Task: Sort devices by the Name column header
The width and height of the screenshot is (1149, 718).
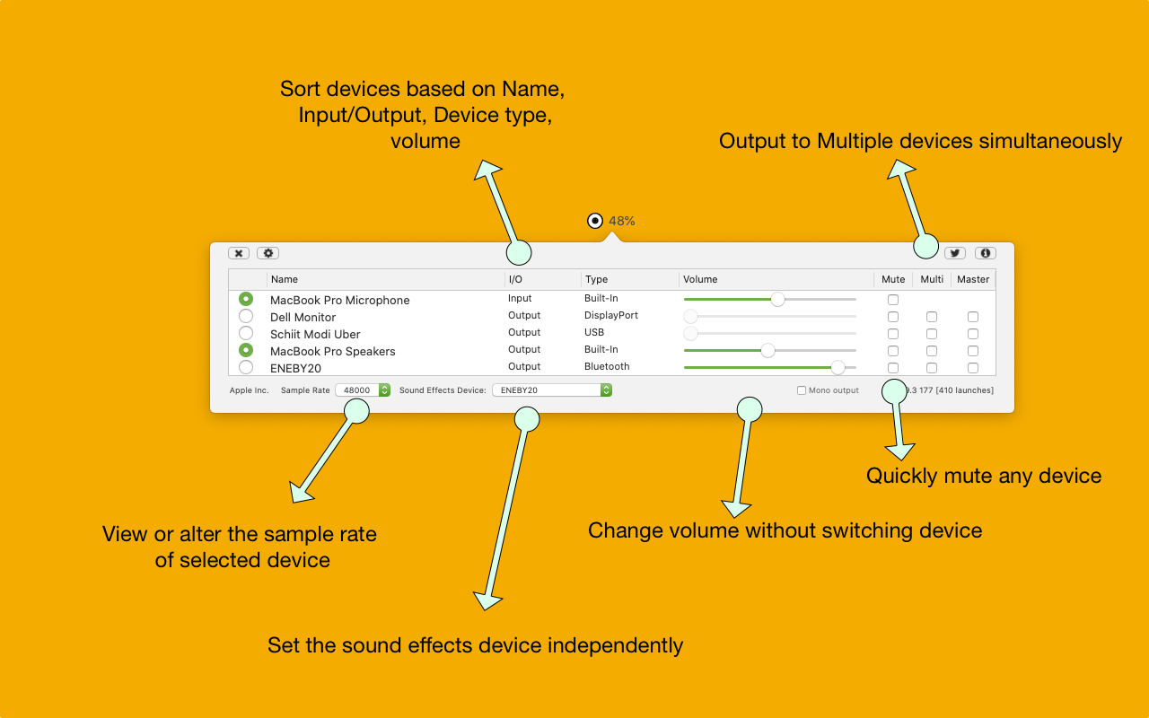Action: (x=386, y=279)
